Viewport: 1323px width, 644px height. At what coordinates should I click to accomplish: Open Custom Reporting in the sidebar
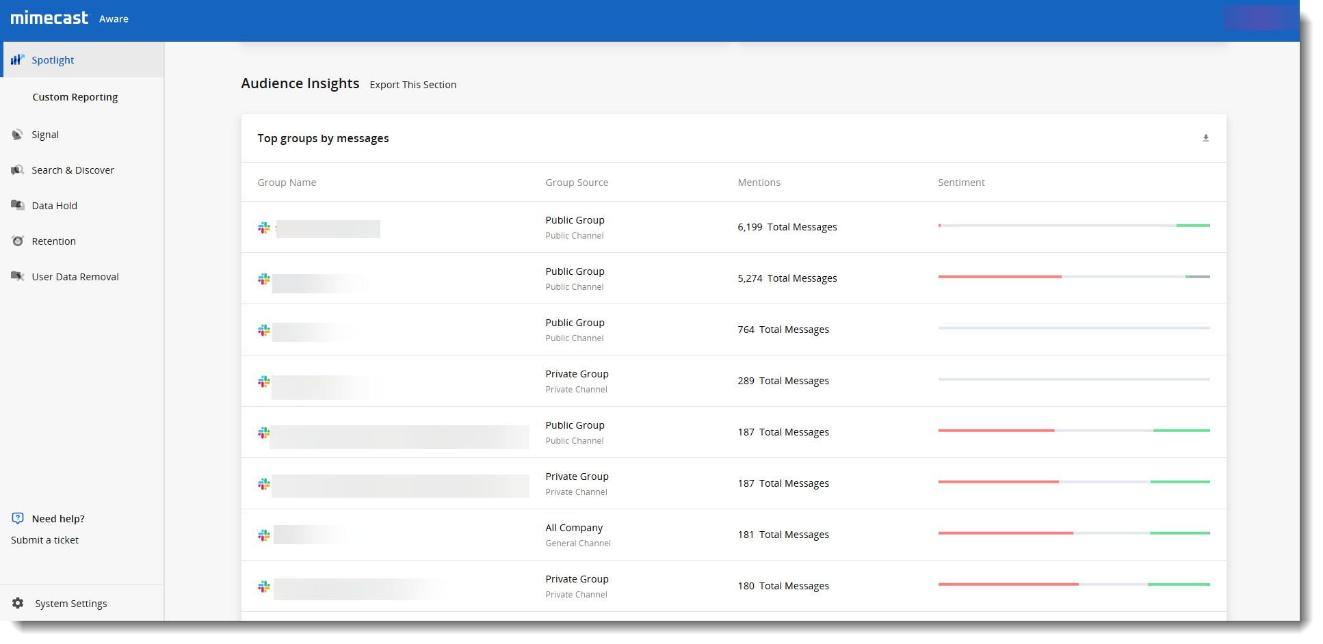(75, 97)
